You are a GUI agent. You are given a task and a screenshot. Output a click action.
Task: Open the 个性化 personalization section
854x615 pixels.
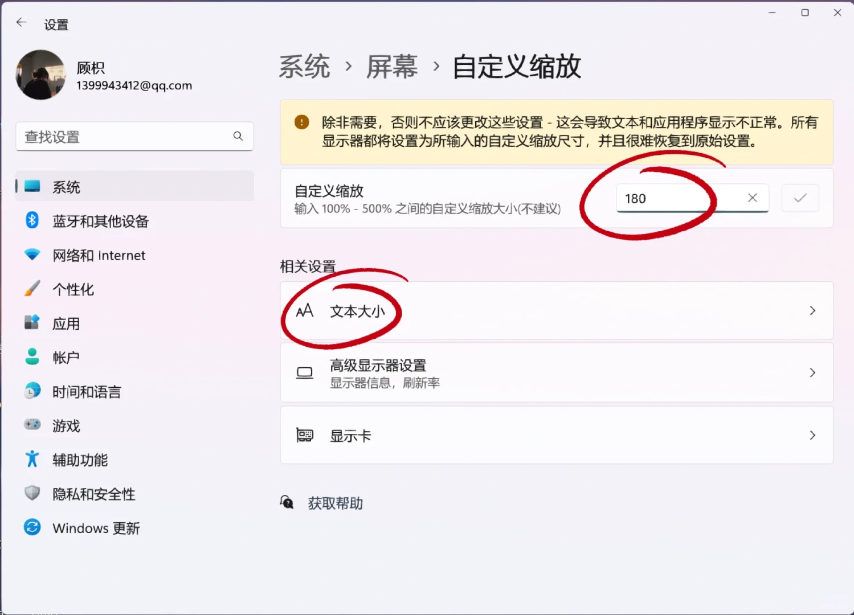pos(73,289)
